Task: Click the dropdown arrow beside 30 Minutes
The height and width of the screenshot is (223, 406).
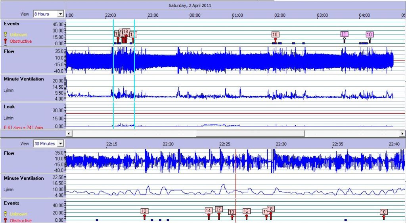Action: point(60,143)
